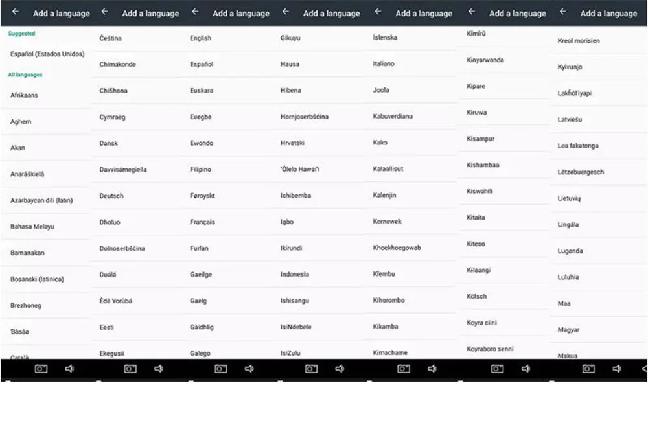Choose IsiNdebele
This screenshot has width=648, height=427.
tap(318, 327)
